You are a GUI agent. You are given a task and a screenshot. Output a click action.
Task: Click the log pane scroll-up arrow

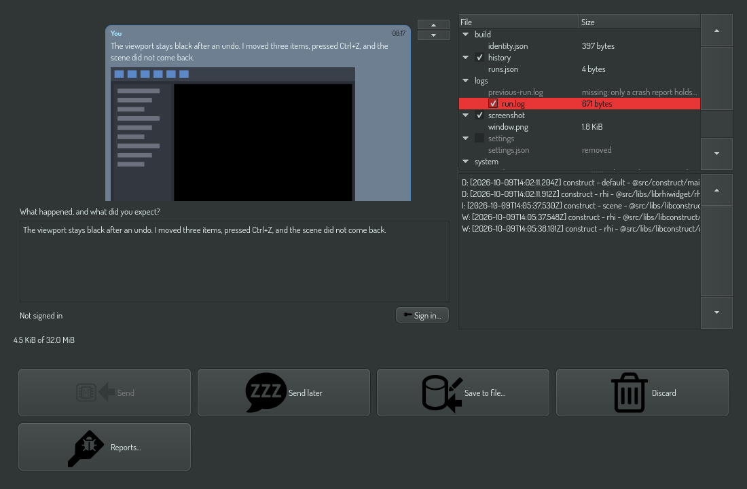[x=716, y=190]
